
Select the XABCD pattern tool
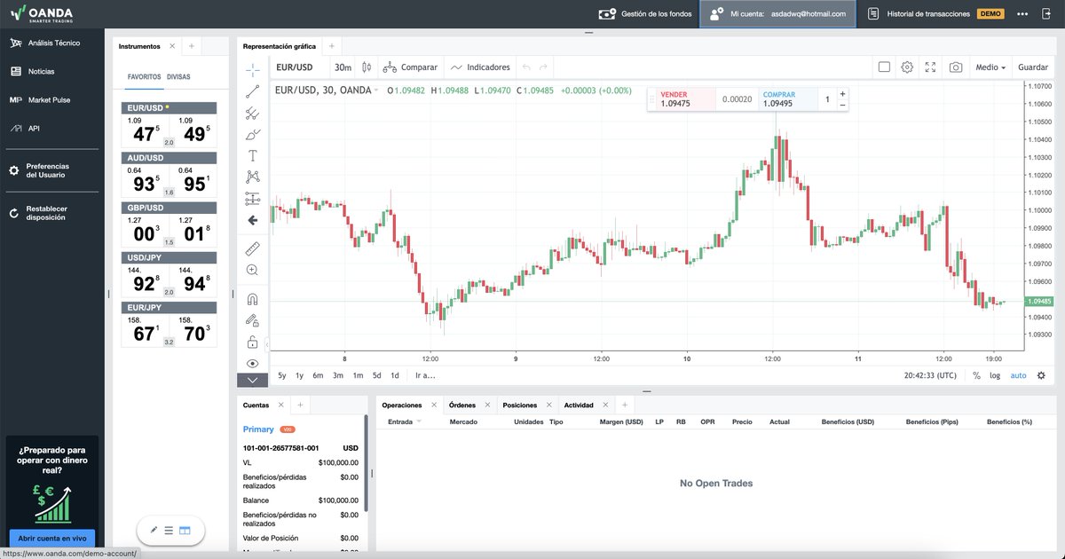coord(253,177)
